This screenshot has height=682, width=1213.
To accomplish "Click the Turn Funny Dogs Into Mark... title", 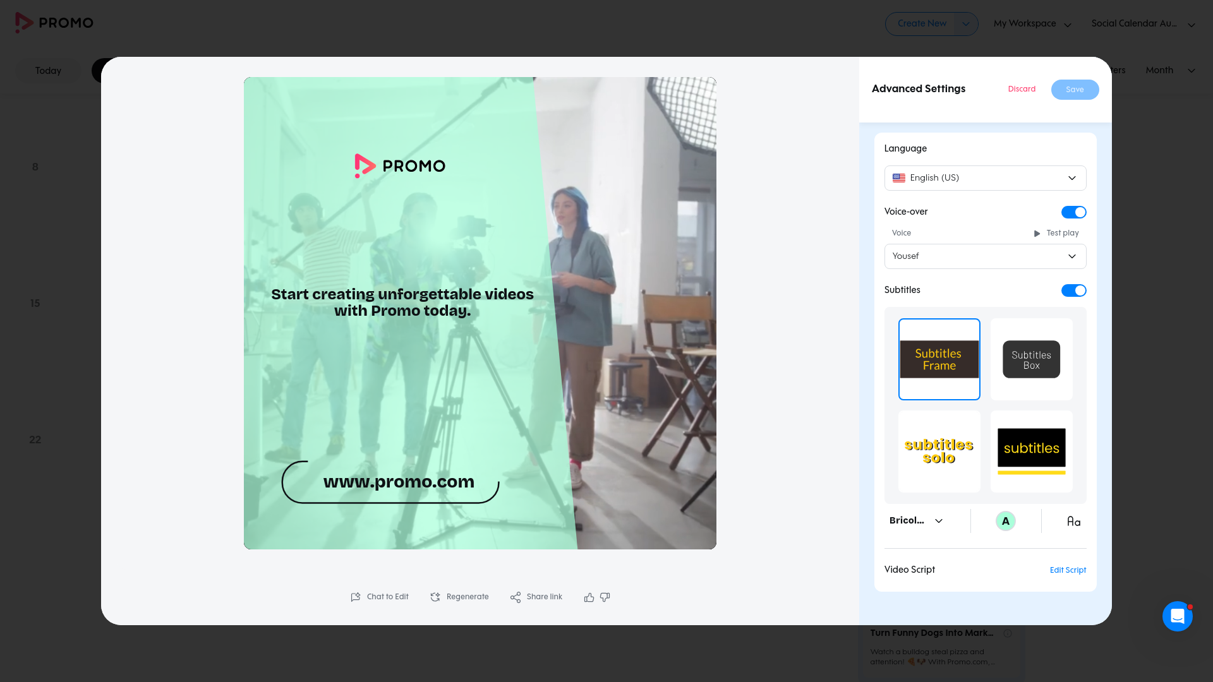I will 932,633.
